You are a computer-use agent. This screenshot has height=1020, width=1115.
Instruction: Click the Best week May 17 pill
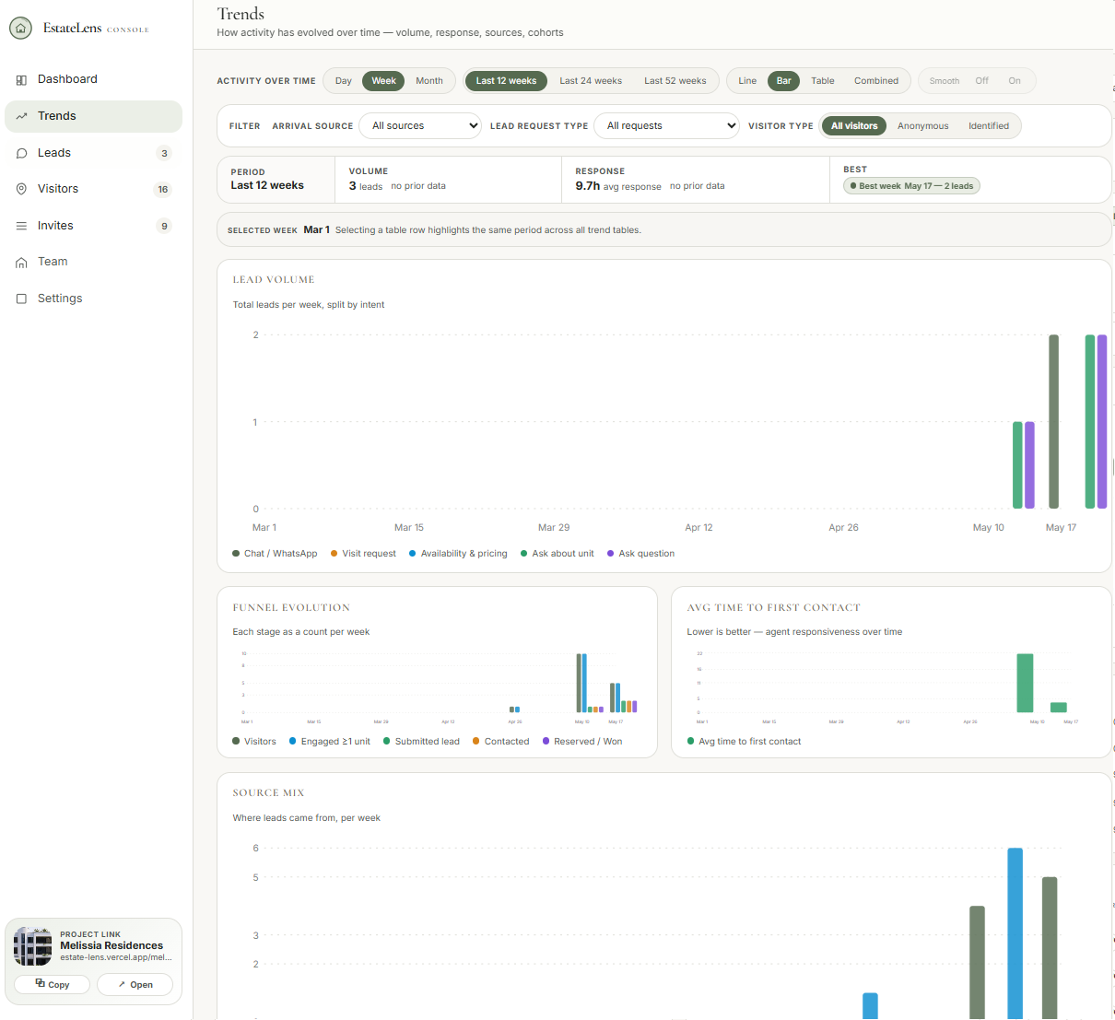(x=911, y=186)
